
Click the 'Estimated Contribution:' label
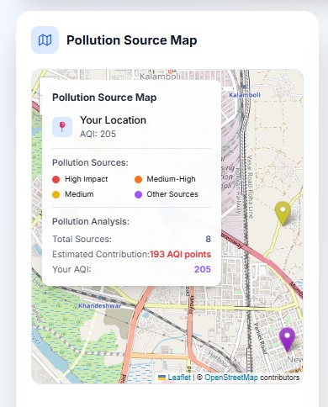[x=101, y=254]
